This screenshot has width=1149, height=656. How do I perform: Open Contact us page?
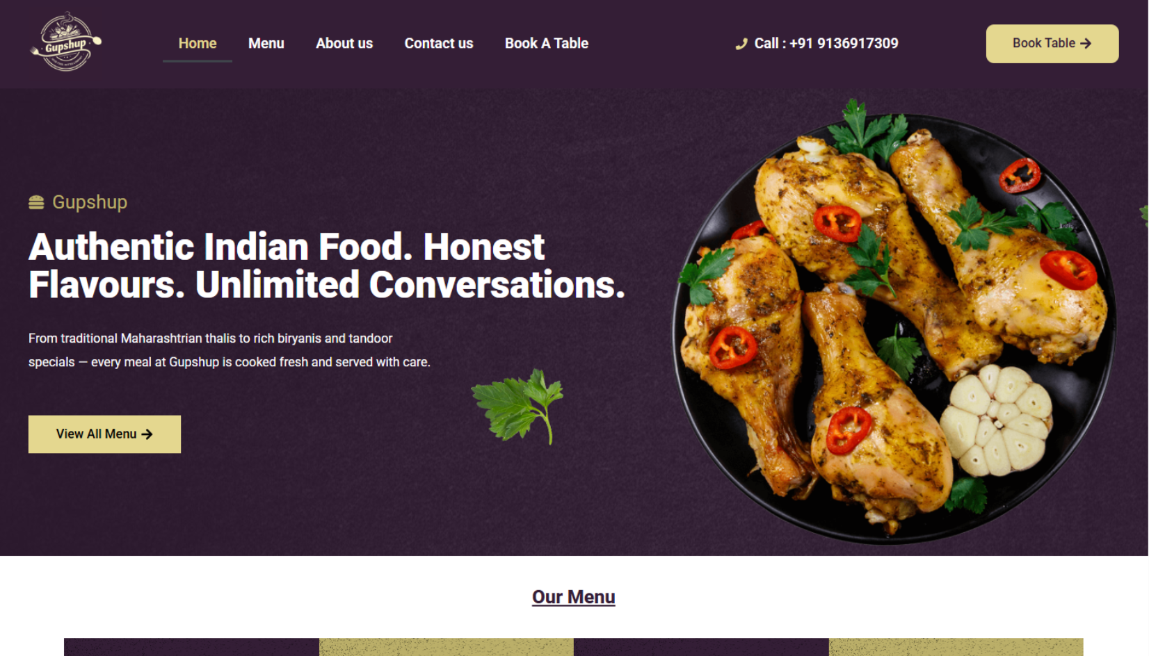pyautogui.click(x=439, y=43)
